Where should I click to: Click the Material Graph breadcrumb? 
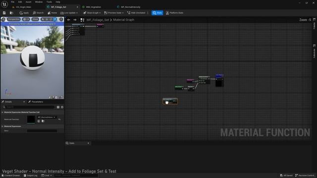[x=123, y=20]
